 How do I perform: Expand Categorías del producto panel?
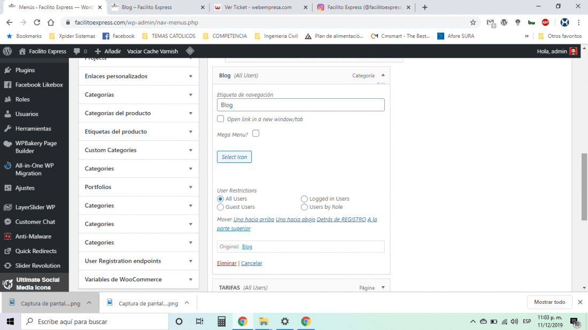139,113
